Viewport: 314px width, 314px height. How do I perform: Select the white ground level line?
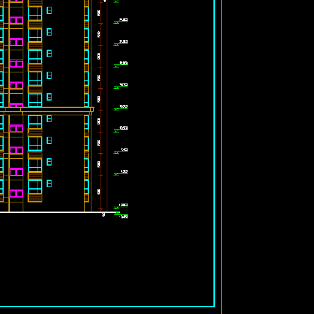[60, 212]
